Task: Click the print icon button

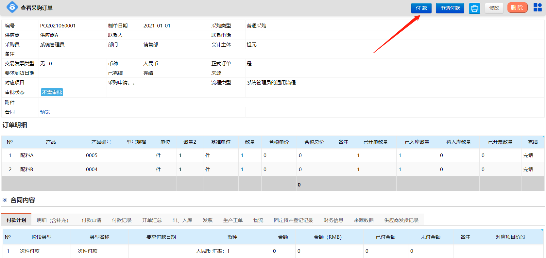Action: point(474,8)
